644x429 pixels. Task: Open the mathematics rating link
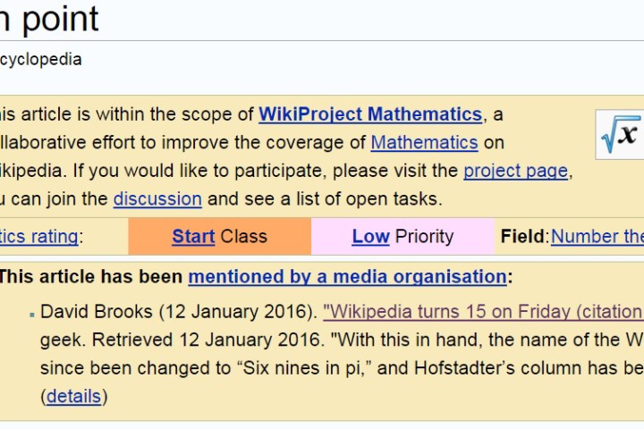pyautogui.click(x=39, y=237)
